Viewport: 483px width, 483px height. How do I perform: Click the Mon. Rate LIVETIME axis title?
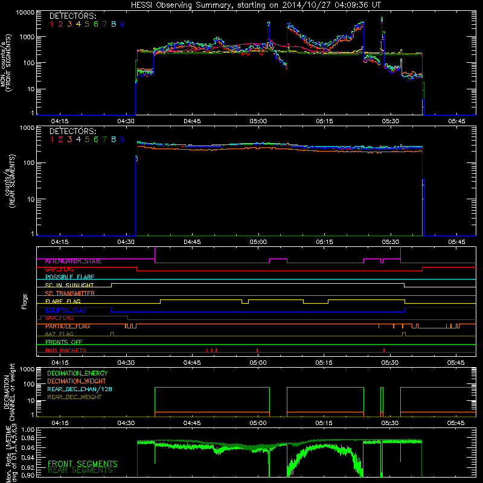pos(11,453)
